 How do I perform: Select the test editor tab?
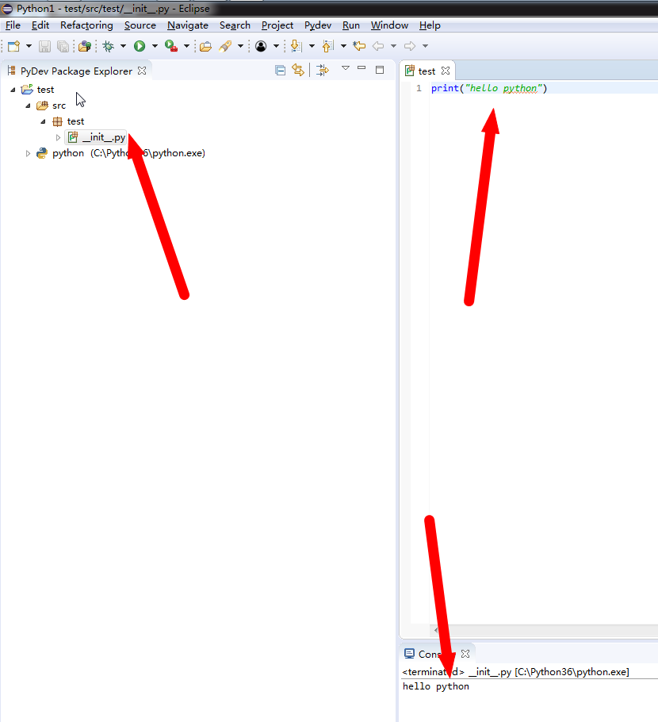[427, 71]
